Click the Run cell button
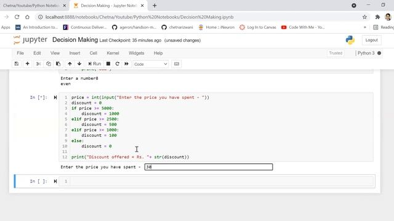394x221 pixels. pos(94,64)
